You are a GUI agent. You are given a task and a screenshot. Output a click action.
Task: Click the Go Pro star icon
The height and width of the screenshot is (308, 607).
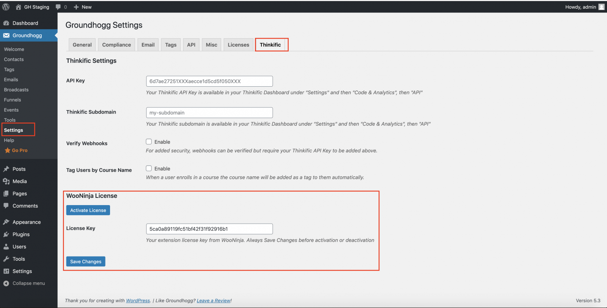click(x=7, y=150)
